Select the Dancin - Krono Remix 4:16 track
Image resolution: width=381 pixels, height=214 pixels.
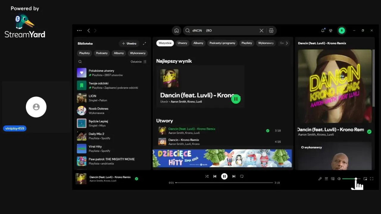(222, 142)
